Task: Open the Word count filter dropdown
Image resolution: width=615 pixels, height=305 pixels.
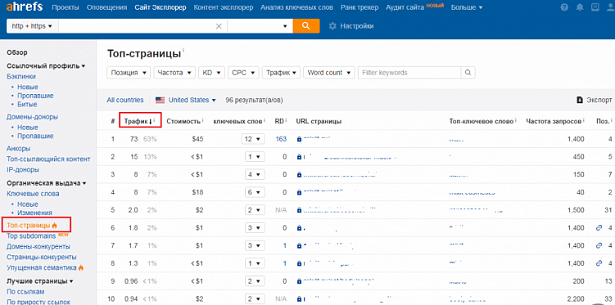Action: point(329,73)
